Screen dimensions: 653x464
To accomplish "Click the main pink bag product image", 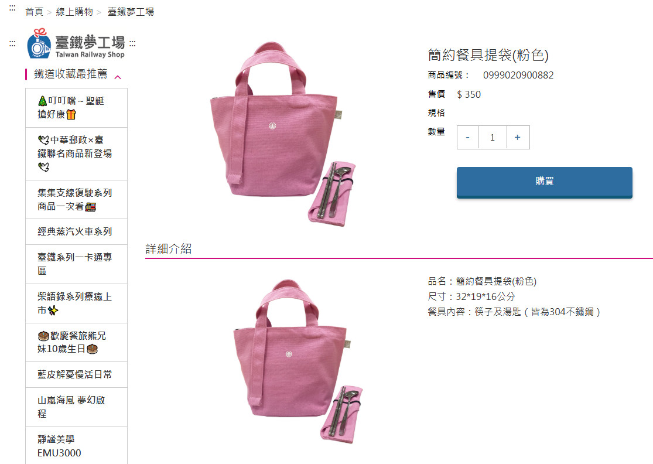I will tap(283, 134).
